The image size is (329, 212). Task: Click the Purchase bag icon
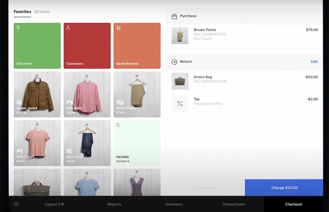174,16
